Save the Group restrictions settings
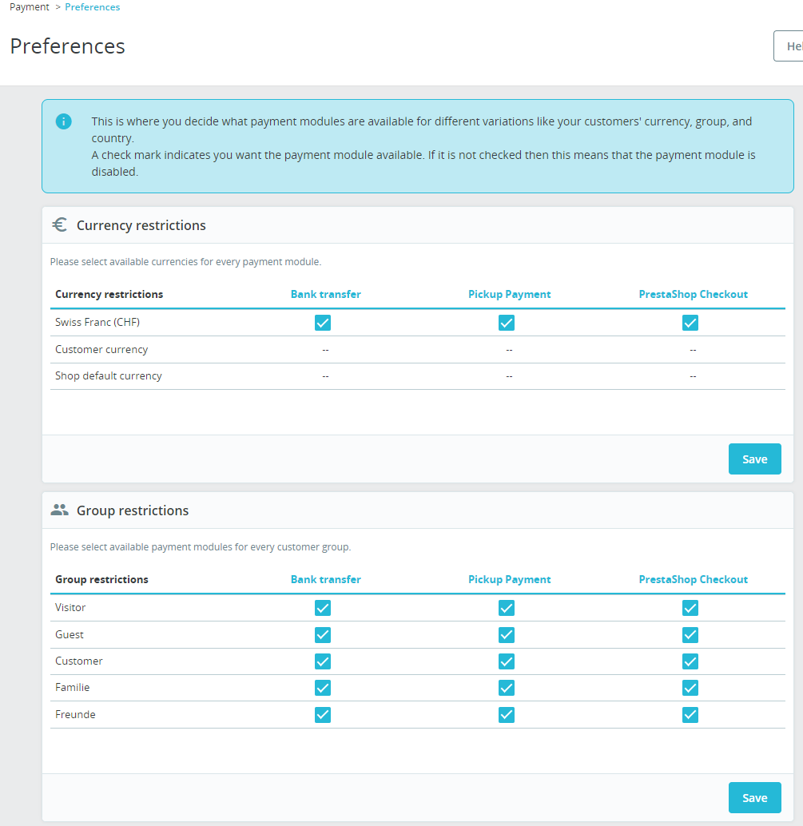This screenshot has height=826, width=803. click(x=754, y=797)
